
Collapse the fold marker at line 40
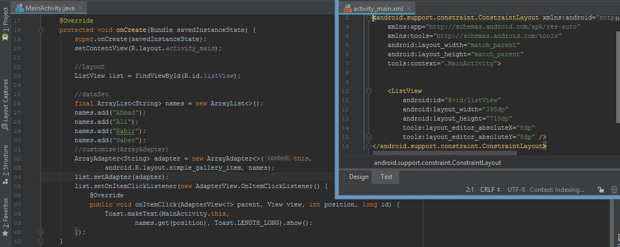click(41, 232)
